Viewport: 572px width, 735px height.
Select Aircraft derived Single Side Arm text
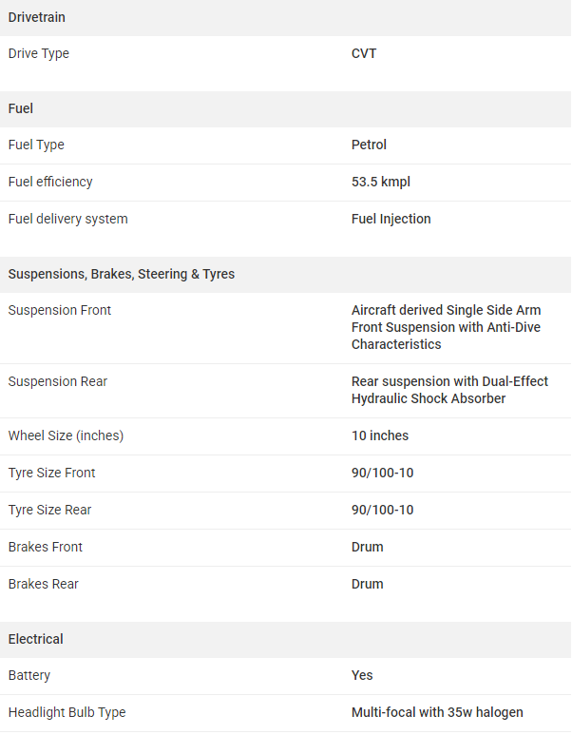click(x=446, y=310)
